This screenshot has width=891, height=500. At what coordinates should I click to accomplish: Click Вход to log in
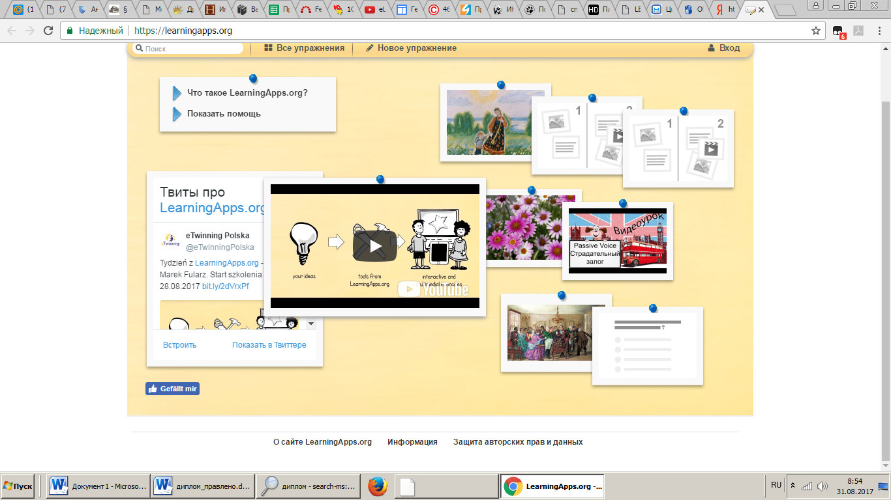(x=724, y=48)
